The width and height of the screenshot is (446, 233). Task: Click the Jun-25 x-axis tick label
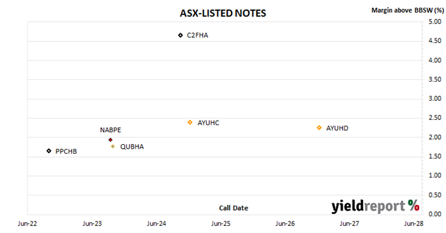(x=221, y=223)
